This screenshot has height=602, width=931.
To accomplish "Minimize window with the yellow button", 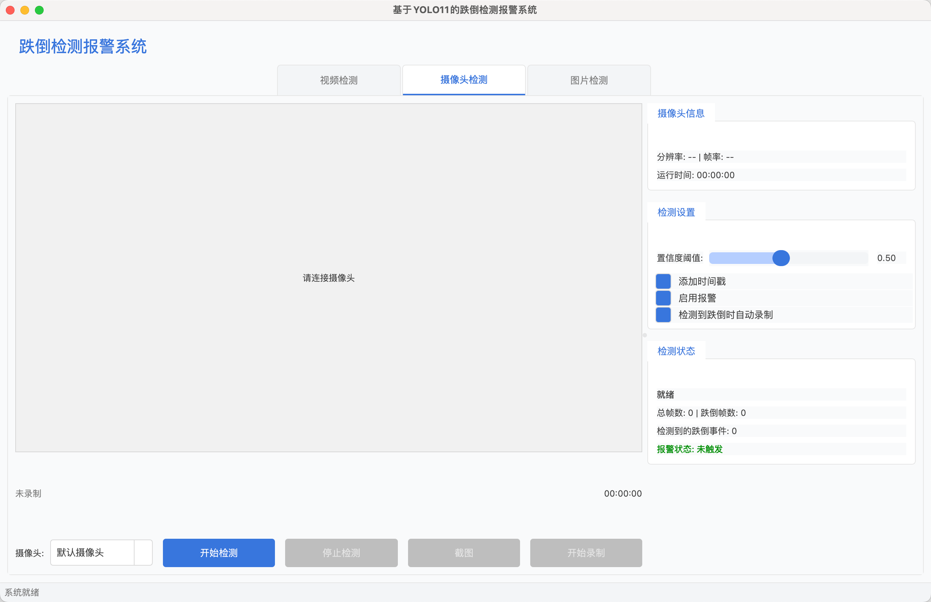I will (25, 10).
